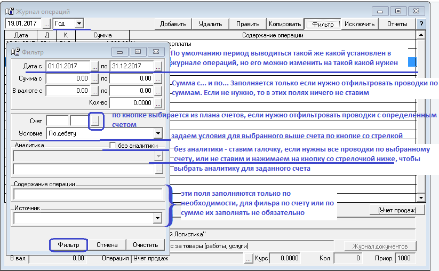Click the 19.01.2017 date field in journal
439x271 pixels.
[x=23, y=23]
